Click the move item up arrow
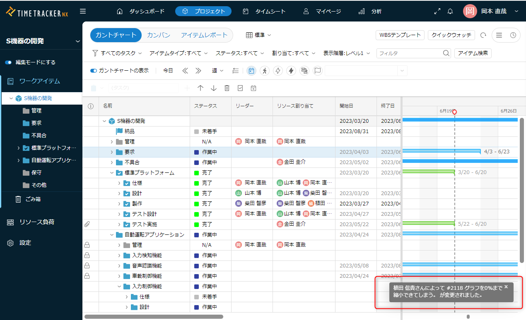 tap(200, 88)
